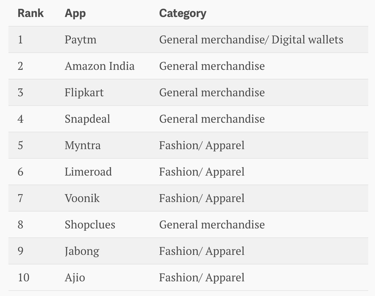The width and height of the screenshot is (375, 296).
Task: Click Shopclues' General merchandise category
Action: 212,225
